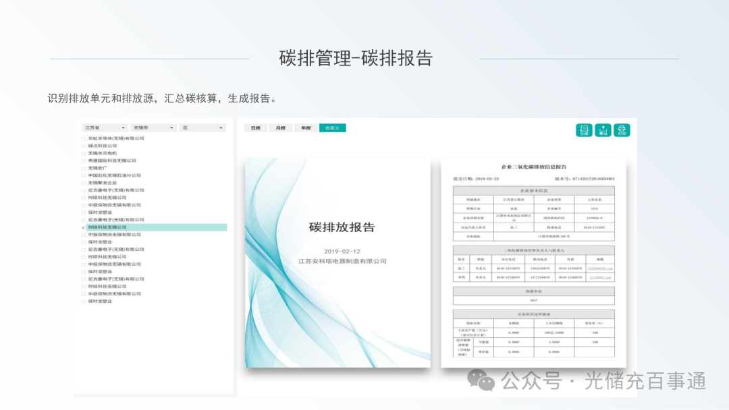Click the 提交日期 2018-05-25 text
This screenshot has height=410, width=729.
476,179
